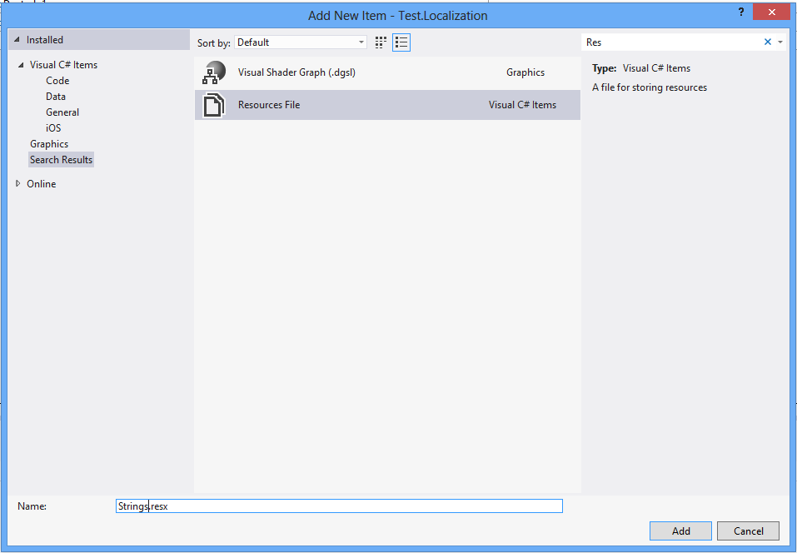The image size is (797, 553).
Task: Open the Graphics category
Action: pos(48,143)
